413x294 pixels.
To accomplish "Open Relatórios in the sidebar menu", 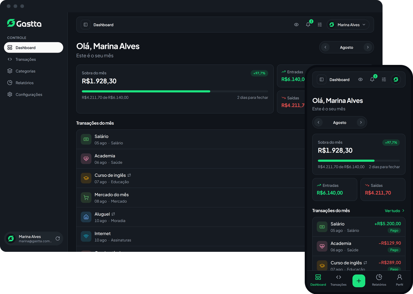I will (34, 83).
